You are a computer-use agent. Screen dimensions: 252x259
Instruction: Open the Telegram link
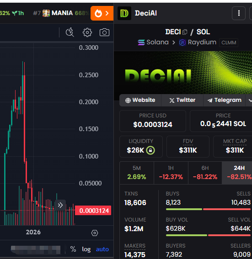click(x=225, y=100)
